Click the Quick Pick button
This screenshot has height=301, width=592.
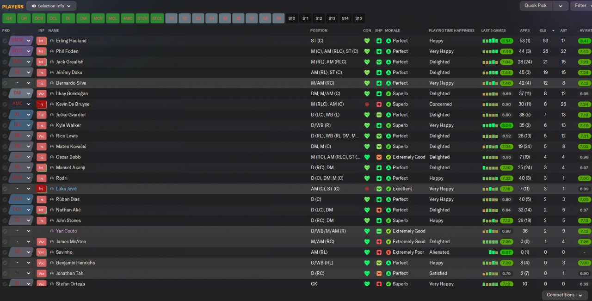click(536, 6)
